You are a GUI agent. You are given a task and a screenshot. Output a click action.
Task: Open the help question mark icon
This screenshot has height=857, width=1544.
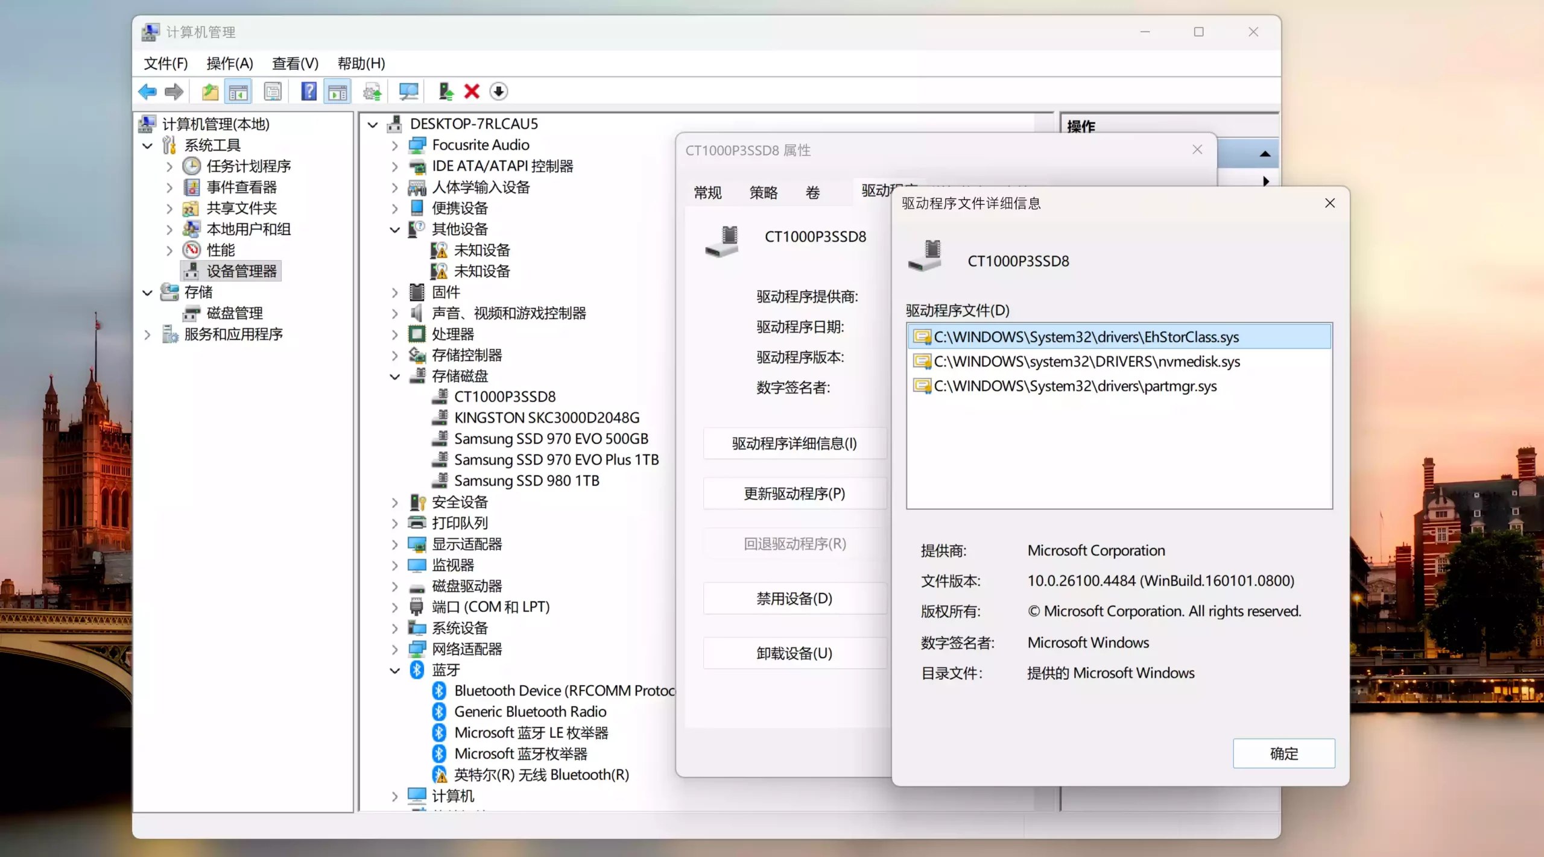(309, 91)
